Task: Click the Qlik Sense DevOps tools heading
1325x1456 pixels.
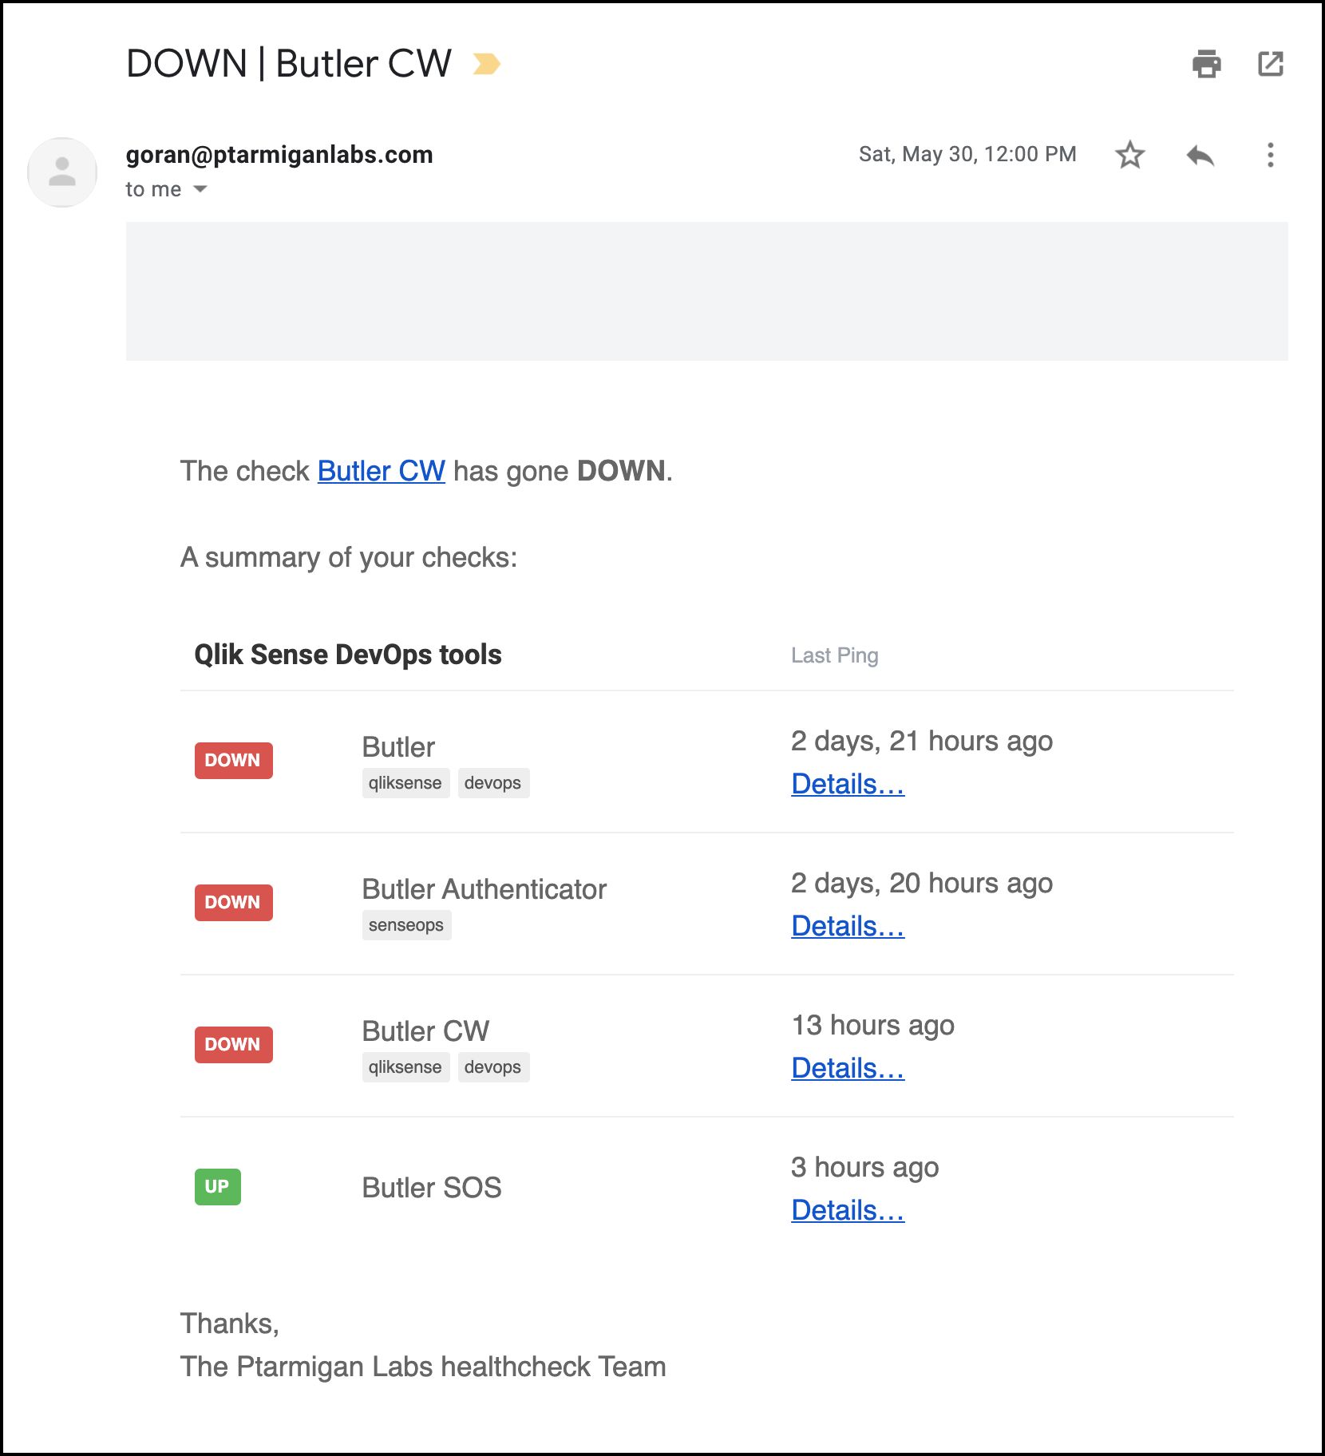Action: [348, 655]
